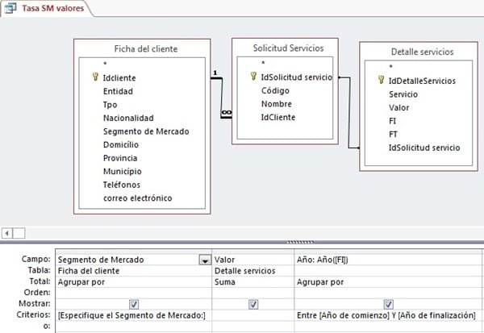Click the left scroll arrow of the horizontal scrollbar

point(8,233)
